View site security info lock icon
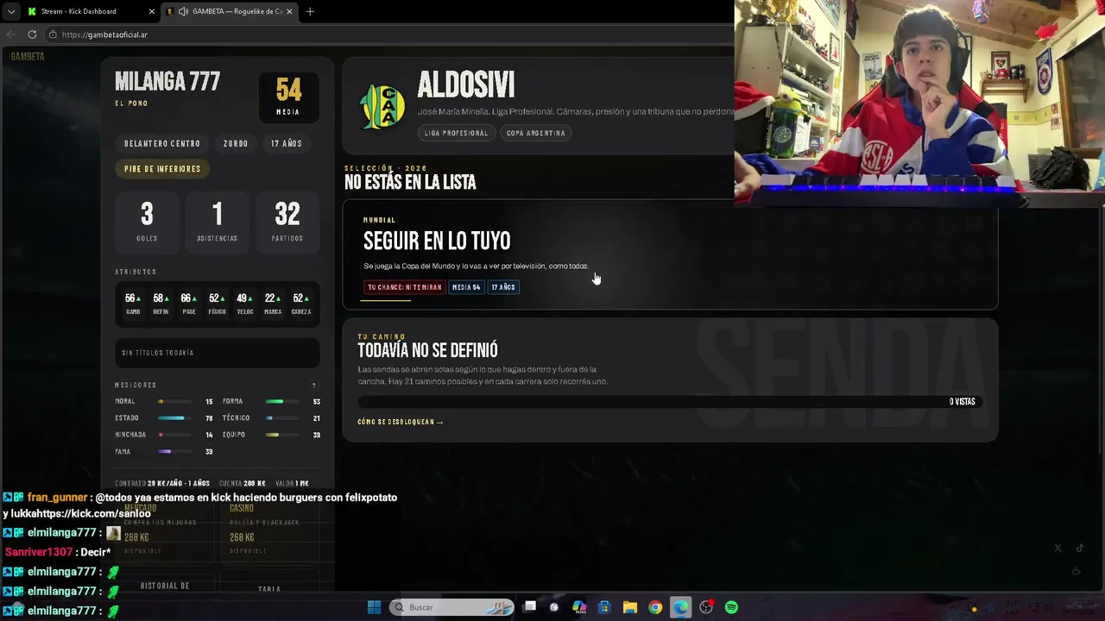This screenshot has width=1105, height=621. pyautogui.click(x=53, y=34)
